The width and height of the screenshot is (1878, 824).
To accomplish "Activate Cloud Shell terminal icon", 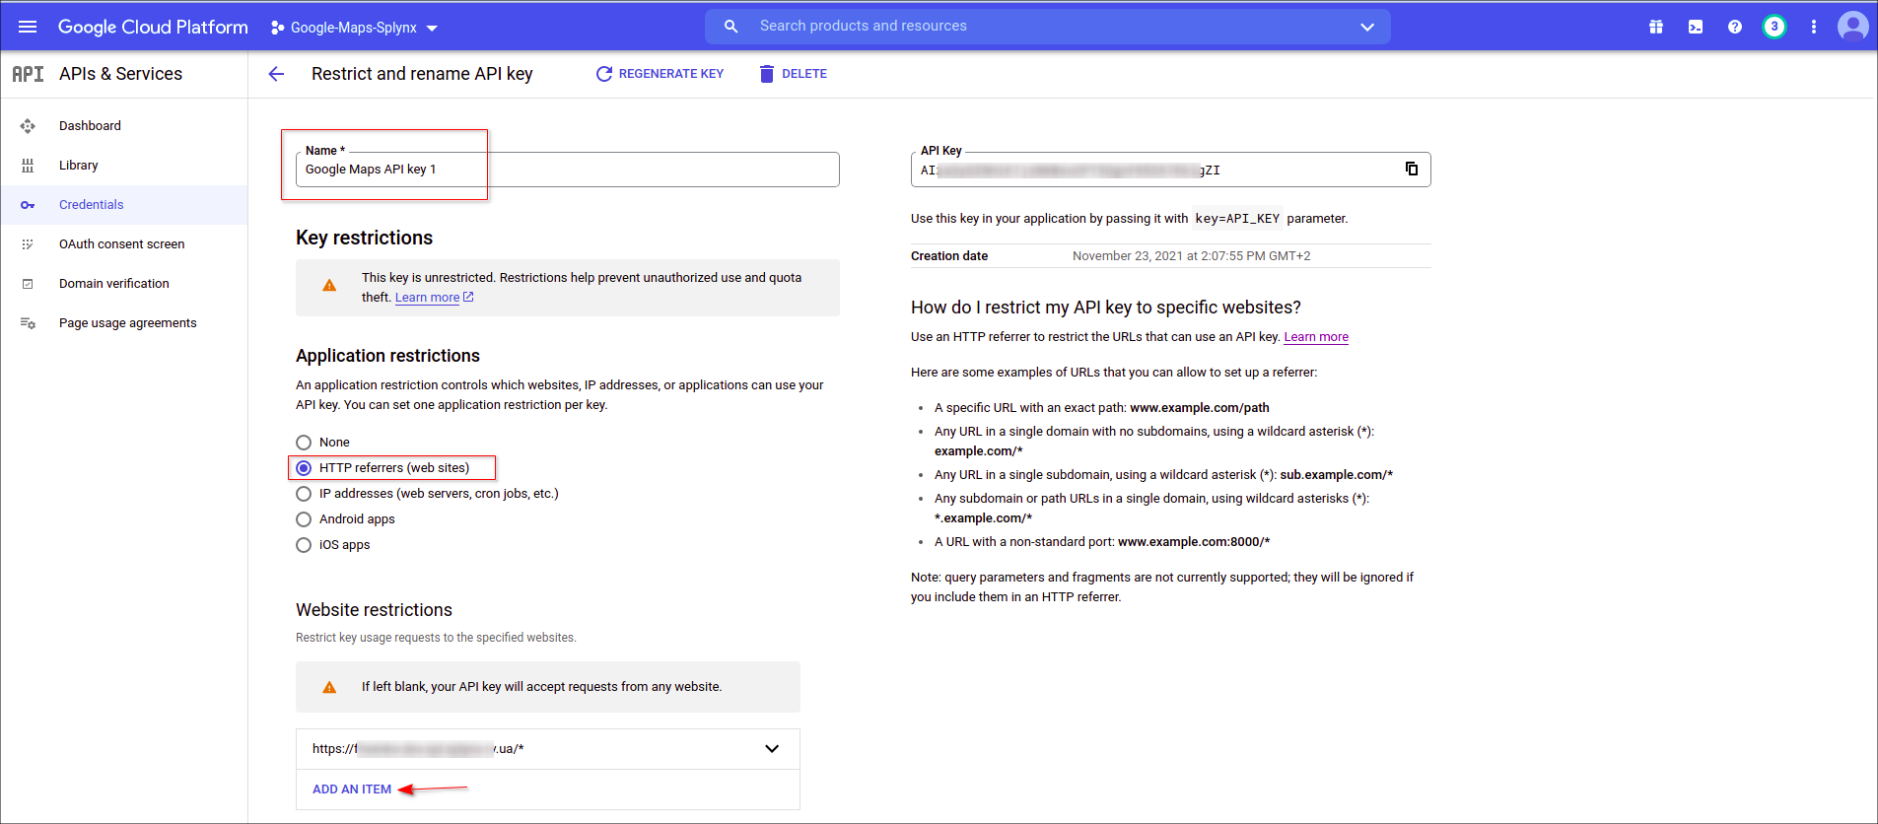I will (x=1695, y=27).
